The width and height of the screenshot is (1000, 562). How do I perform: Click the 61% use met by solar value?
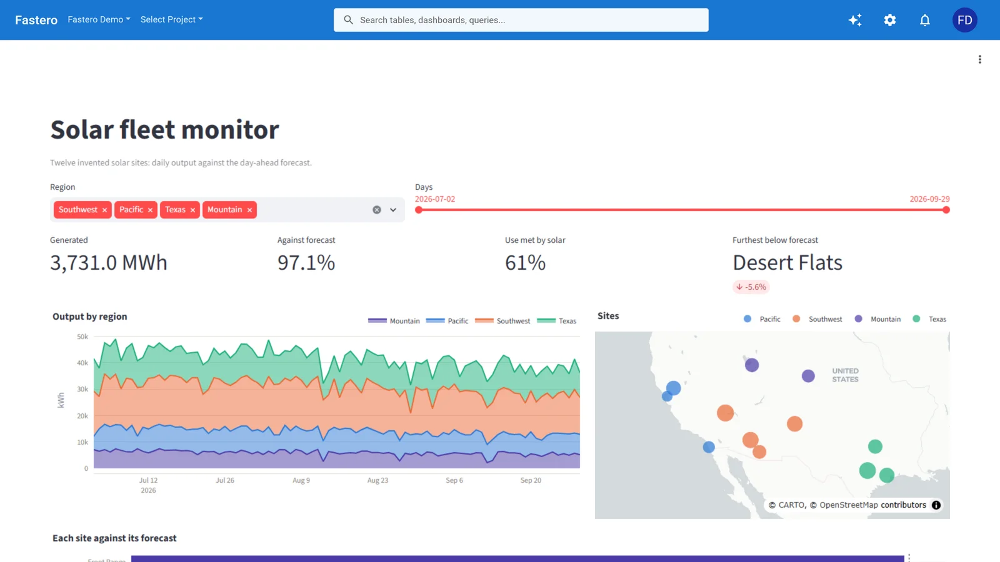tap(526, 263)
